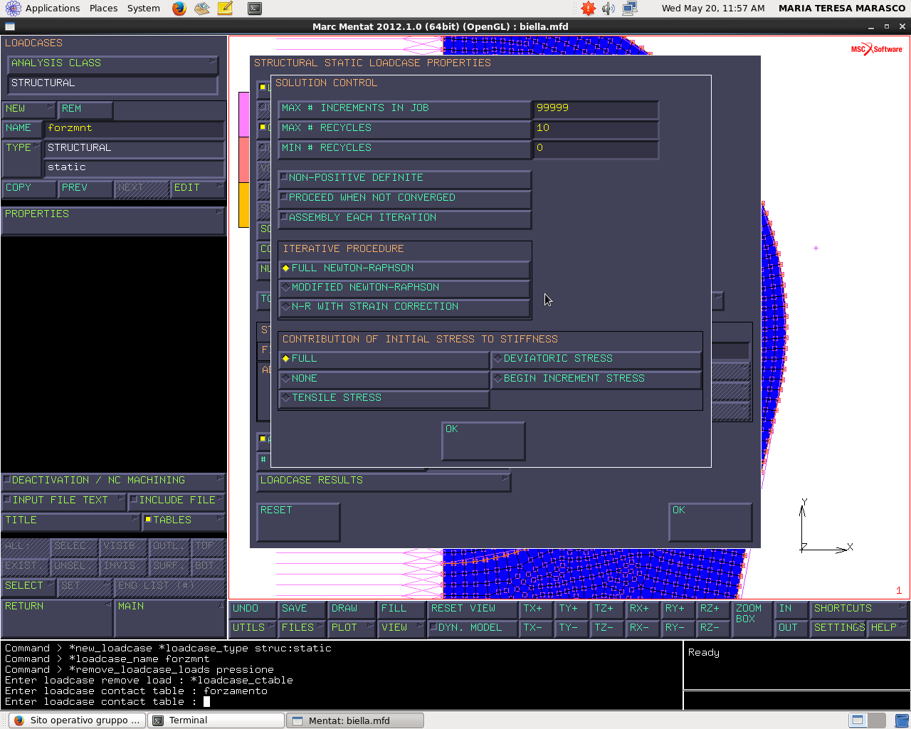Select FULL NEWTON-RAPHSON procedure

click(x=404, y=268)
